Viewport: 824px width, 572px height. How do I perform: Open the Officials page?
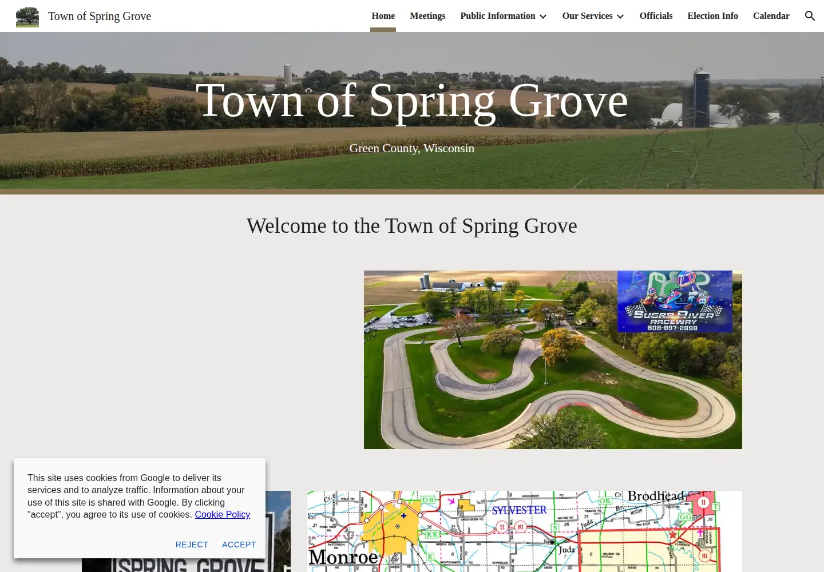click(656, 16)
